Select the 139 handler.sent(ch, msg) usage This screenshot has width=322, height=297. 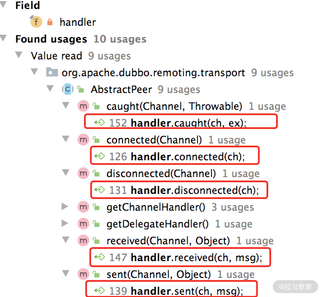171,290
